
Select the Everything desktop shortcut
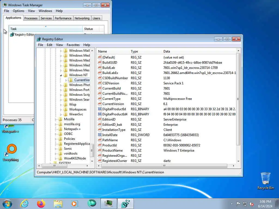(x=11, y=153)
